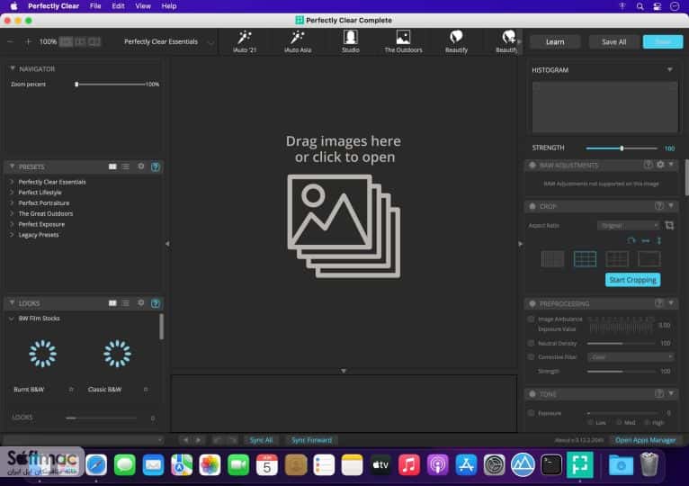The width and height of the screenshot is (689, 486).
Task: Enable the Neutral Density checkbox
Action: (x=532, y=343)
